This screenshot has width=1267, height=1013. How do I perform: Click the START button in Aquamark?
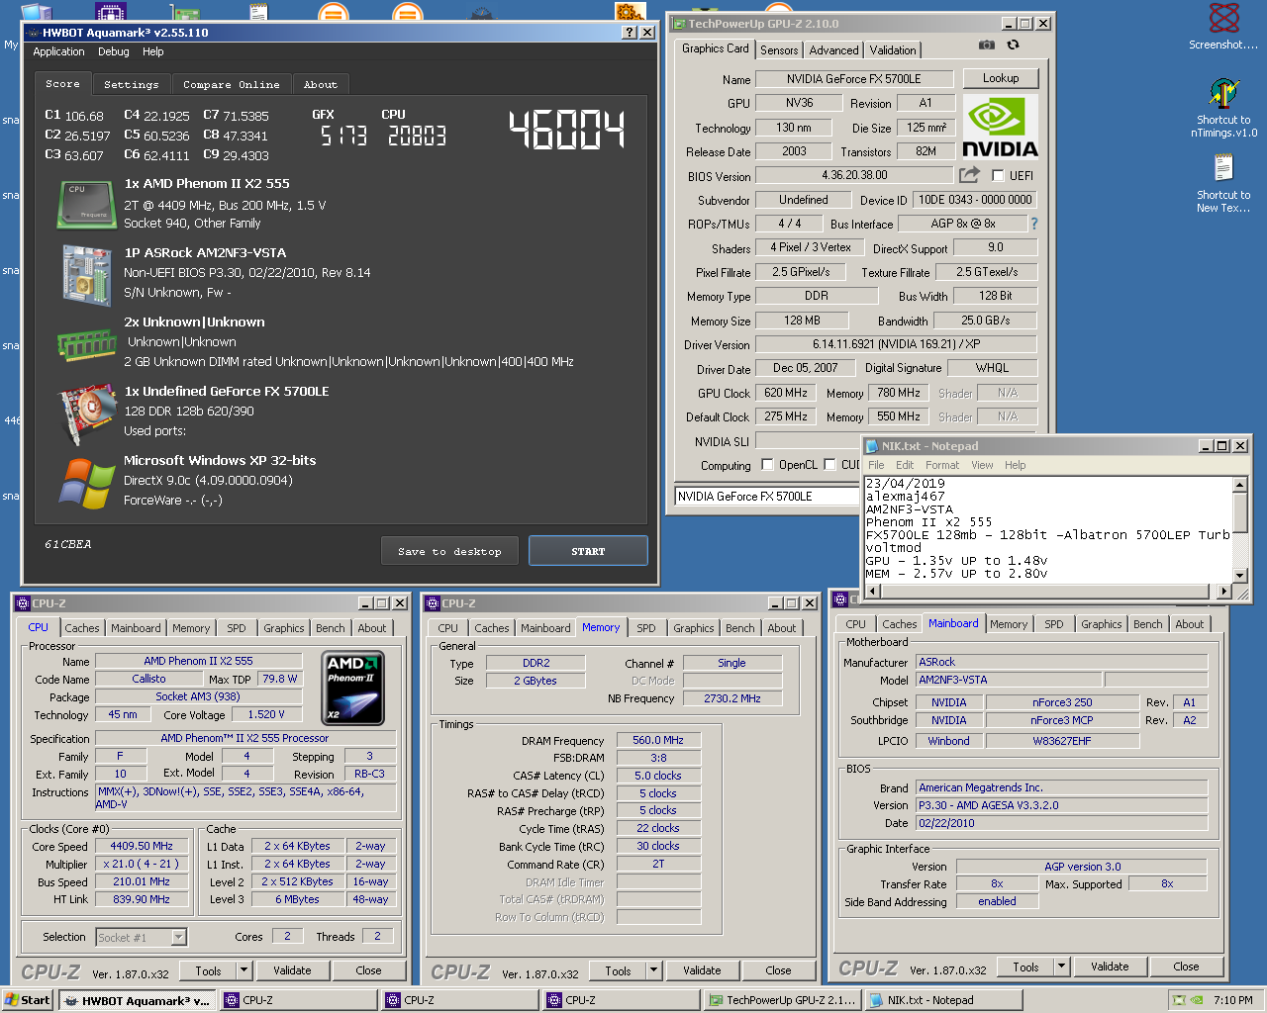click(x=588, y=551)
